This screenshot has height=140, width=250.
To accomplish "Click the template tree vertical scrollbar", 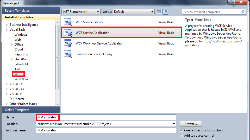I will point(57,63).
